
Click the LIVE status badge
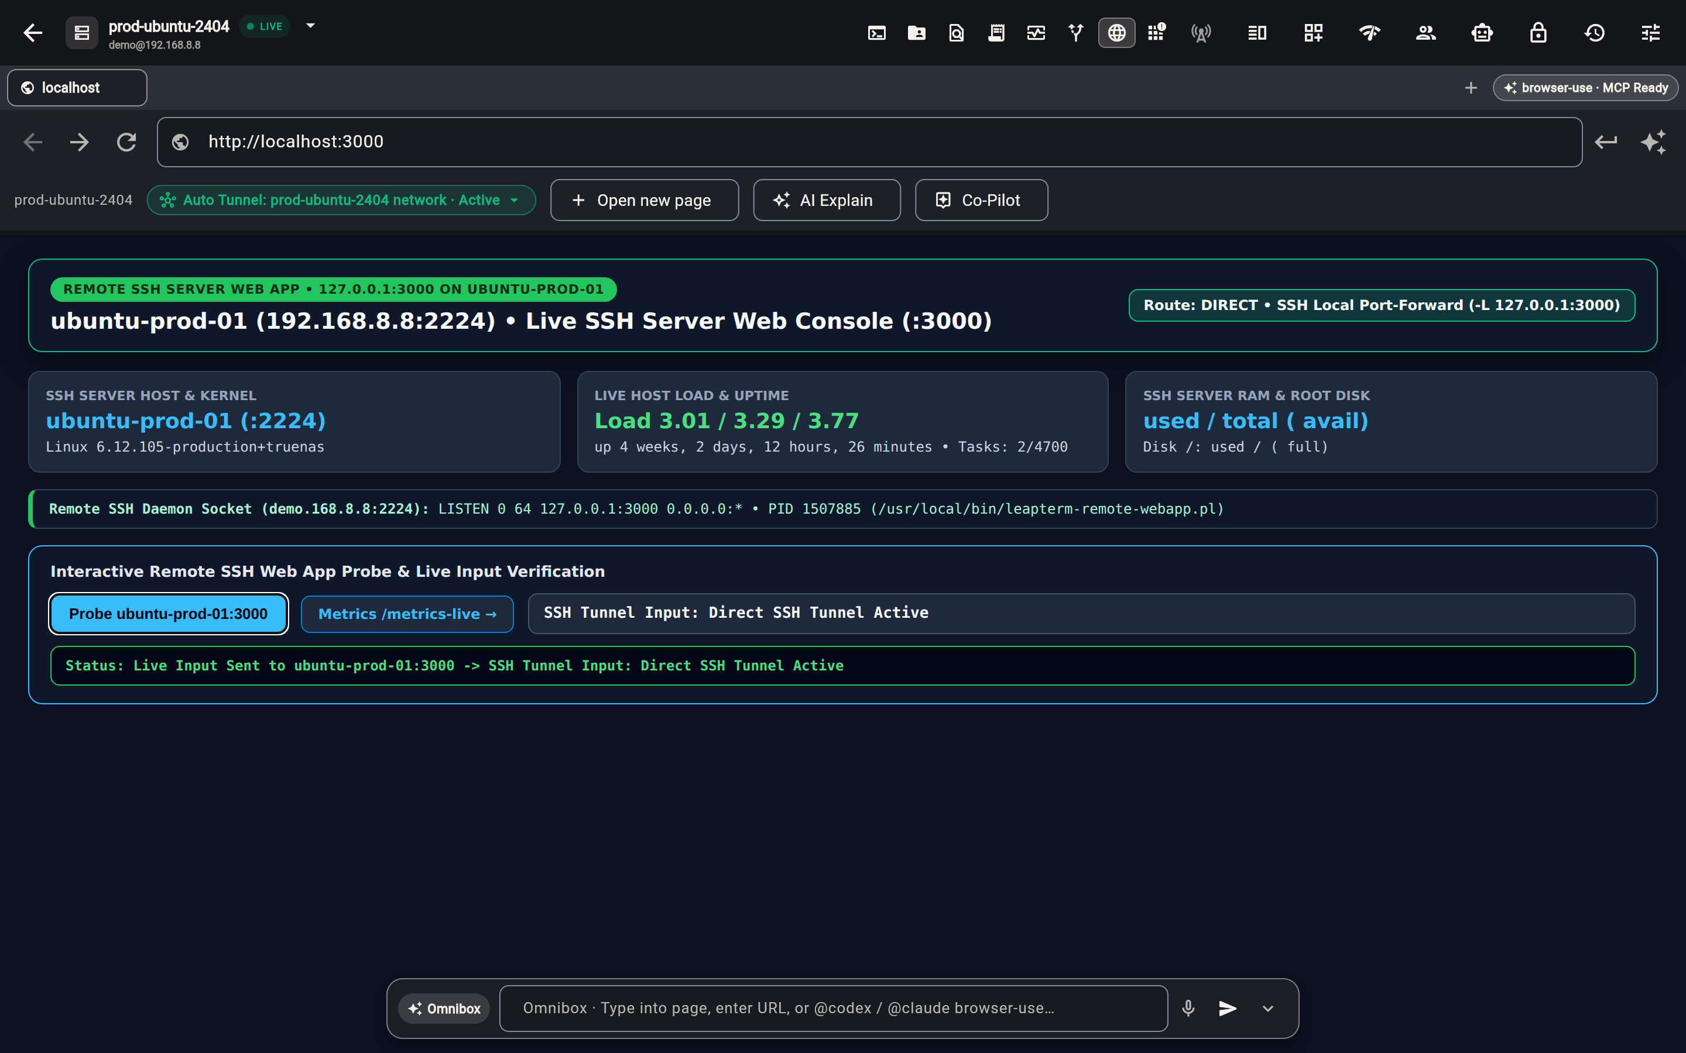tap(265, 26)
